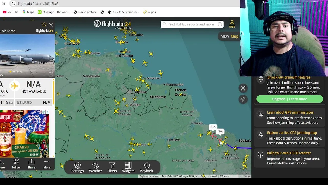This screenshot has width=328, height=185.
Task: Click the Share flight button
Action: tap(32, 164)
